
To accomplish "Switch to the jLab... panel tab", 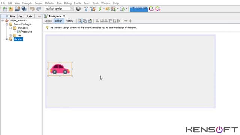I will [30, 16].
